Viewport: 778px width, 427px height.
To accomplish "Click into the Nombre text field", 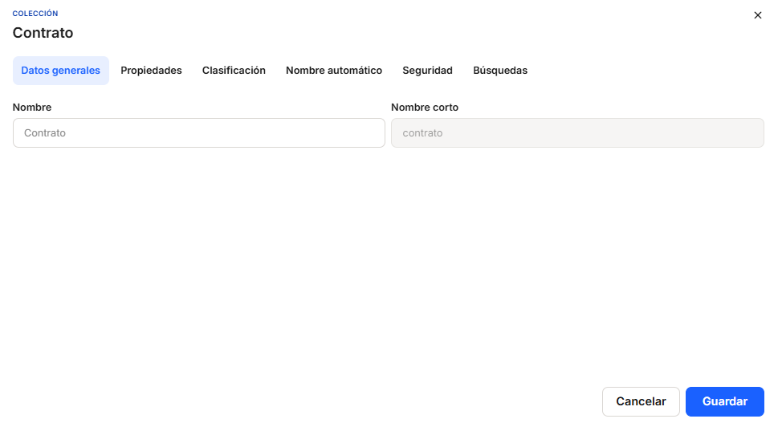I will 199,133.
